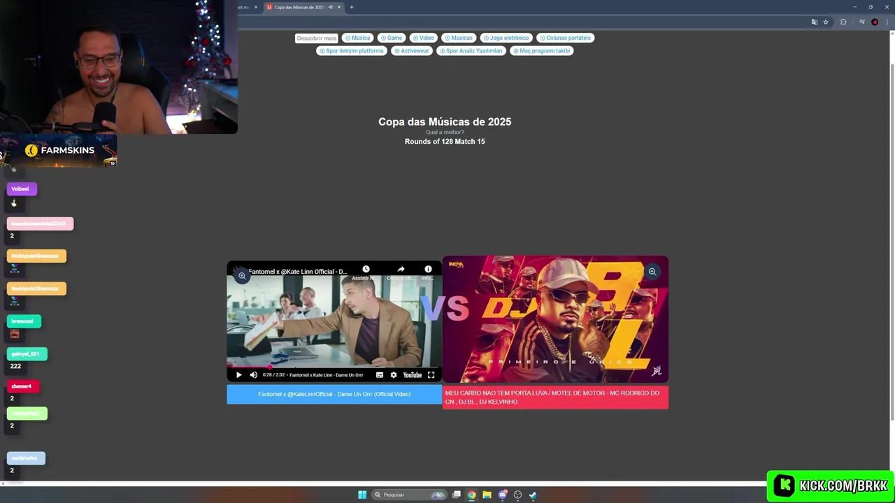The width and height of the screenshot is (895, 503).
Task: Zoom the DJ BL image with magnifier icon
Action: (652, 272)
